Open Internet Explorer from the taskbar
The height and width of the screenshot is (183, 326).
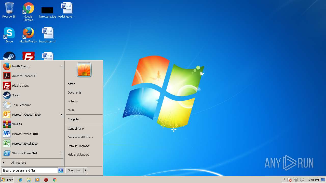point(20,180)
